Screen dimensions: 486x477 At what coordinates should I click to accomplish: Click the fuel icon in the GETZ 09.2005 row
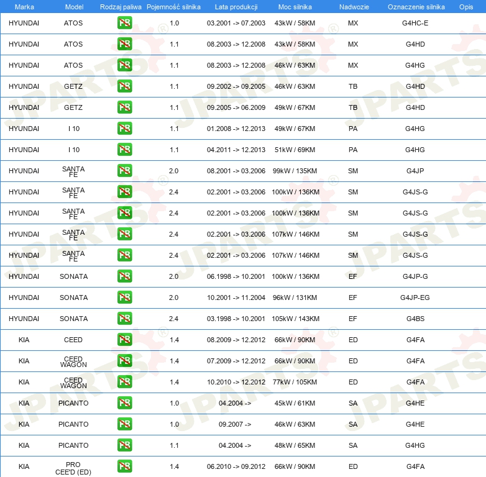point(124,107)
